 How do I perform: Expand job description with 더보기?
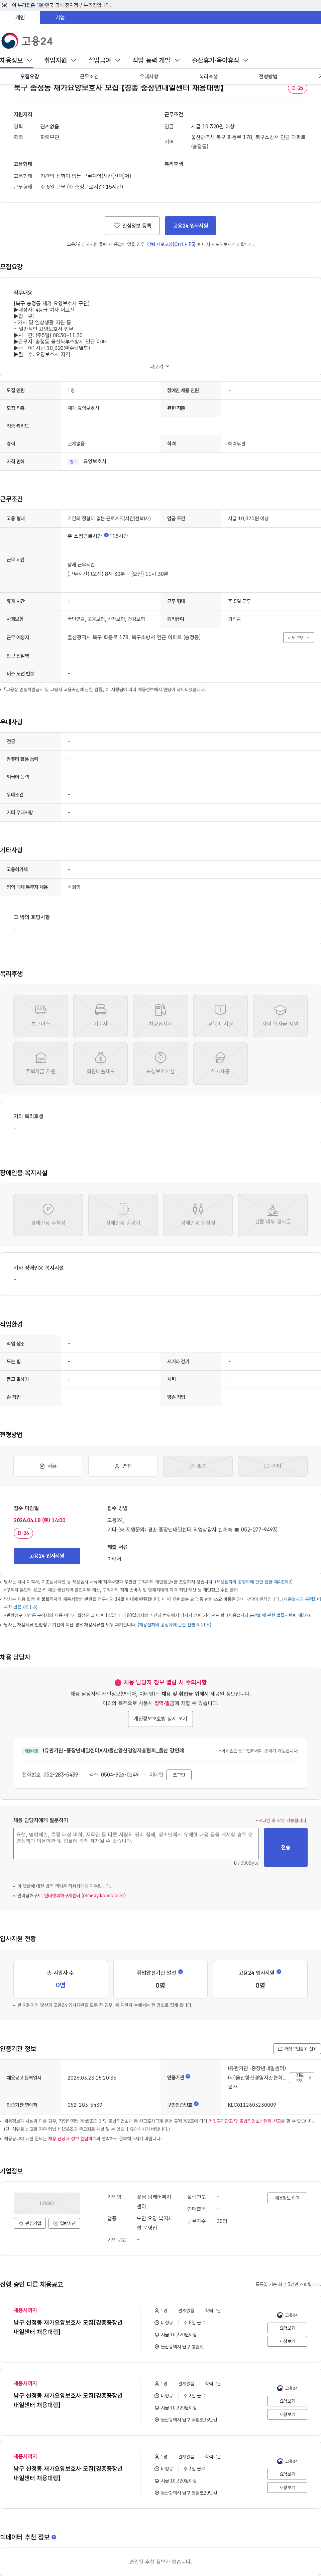pos(159,367)
